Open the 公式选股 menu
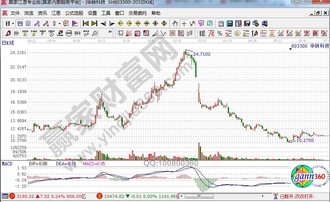Viewport: 330px width, 202px height. 74,13
